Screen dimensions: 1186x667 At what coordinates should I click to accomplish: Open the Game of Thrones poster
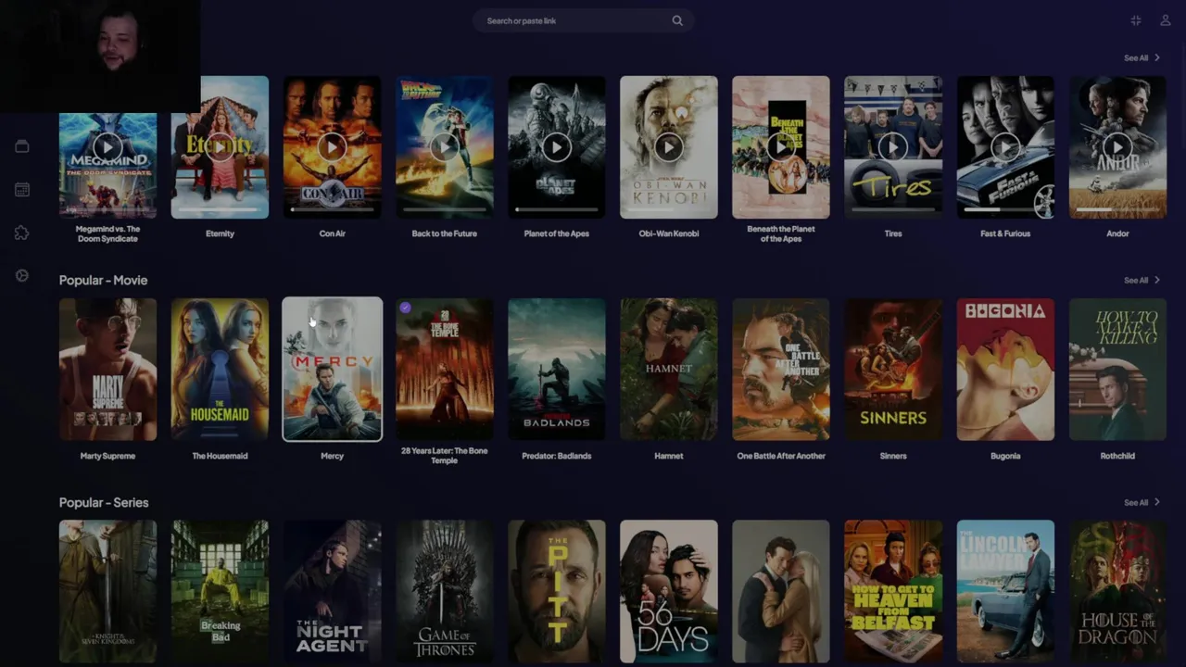point(445,592)
